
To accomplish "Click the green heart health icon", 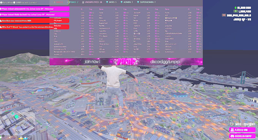I will (1, 137).
